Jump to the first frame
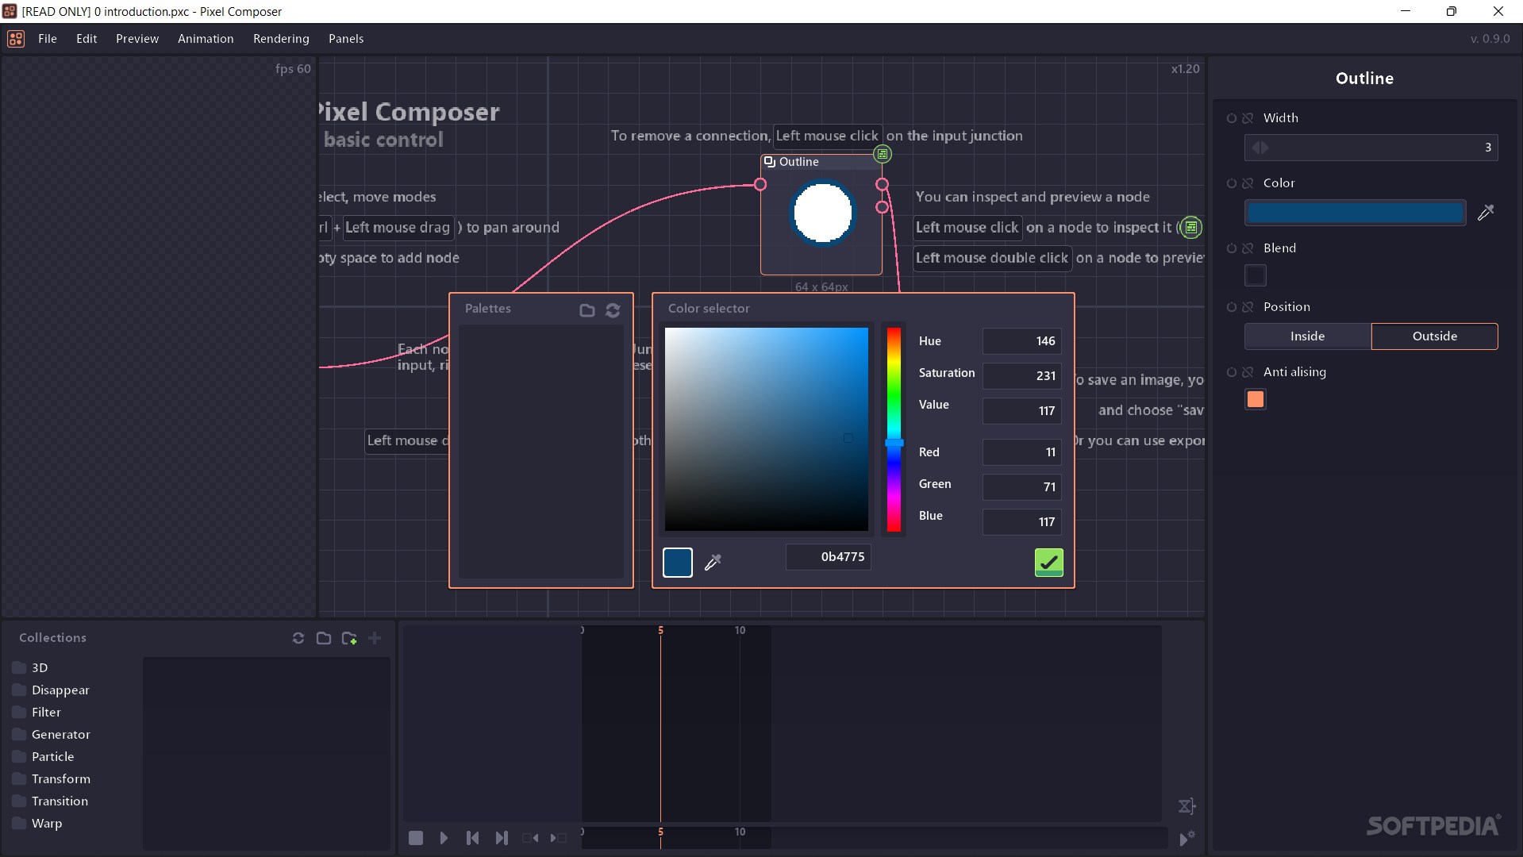This screenshot has height=857, width=1523. tap(473, 838)
